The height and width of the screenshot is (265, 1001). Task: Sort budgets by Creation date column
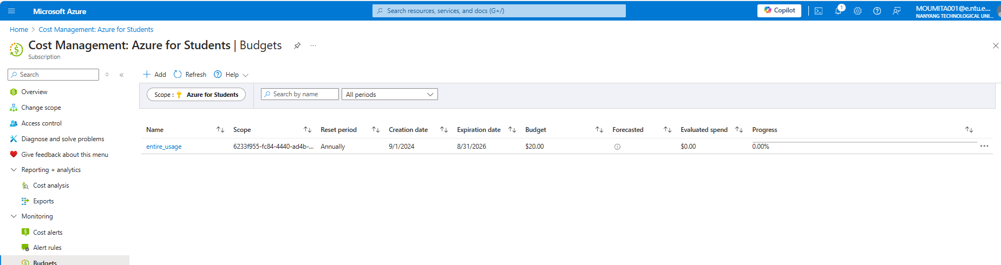(444, 130)
